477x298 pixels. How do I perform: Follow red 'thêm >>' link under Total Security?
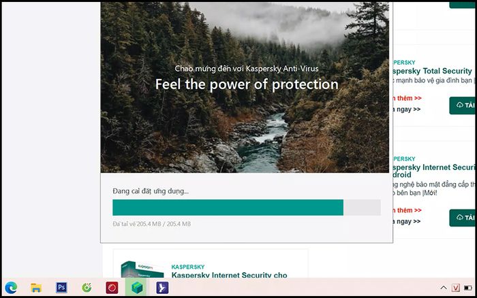(407, 98)
